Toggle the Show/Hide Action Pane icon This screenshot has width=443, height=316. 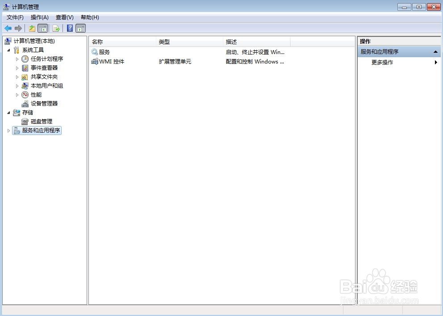point(81,28)
